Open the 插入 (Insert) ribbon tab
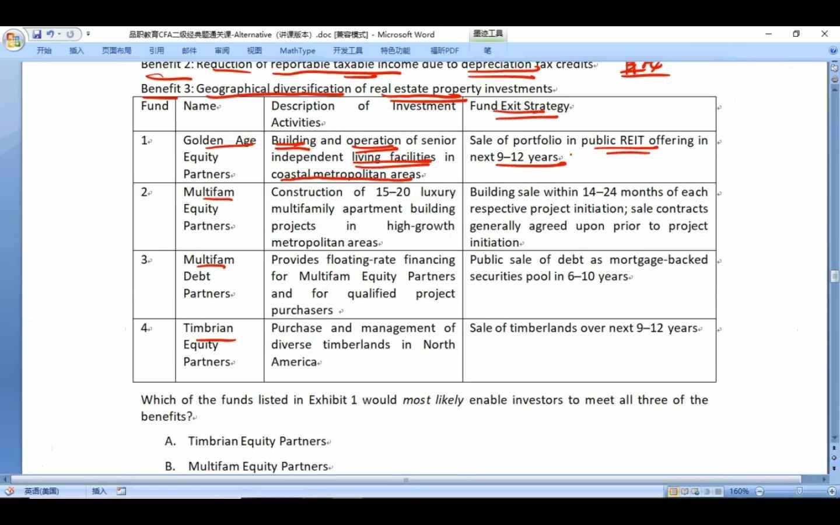 [76, 51]
